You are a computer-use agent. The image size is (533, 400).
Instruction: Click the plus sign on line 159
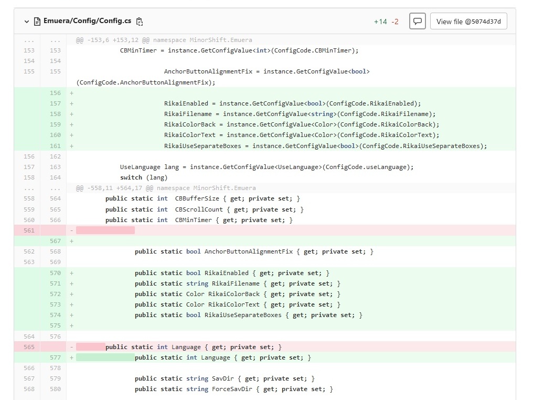tap(71, 124)
